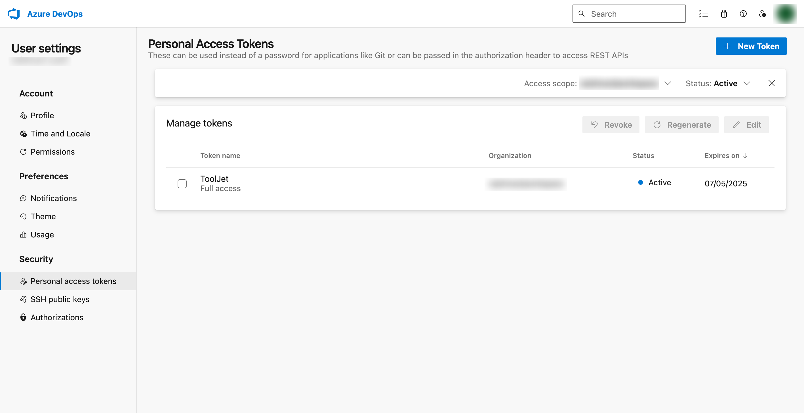Image resolution: width=804 pixels, height=413 pixels.
Task: Click the Authorizations shield icon
Action: 24,317
